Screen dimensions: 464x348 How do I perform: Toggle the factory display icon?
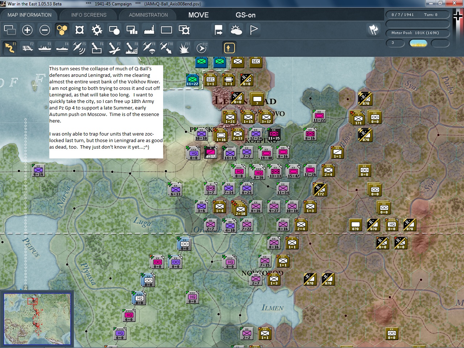(149, 30)
